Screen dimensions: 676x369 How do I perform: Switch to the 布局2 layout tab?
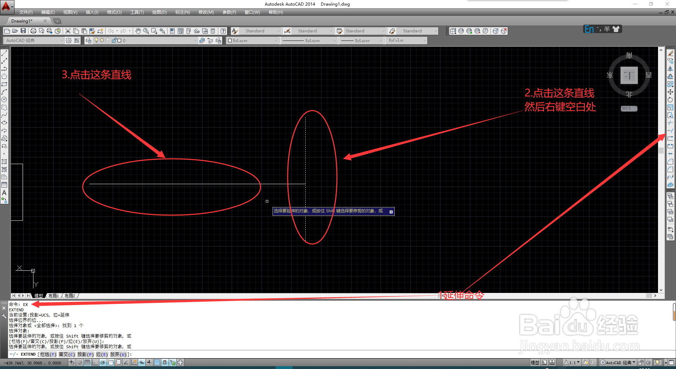pos(70,296)
